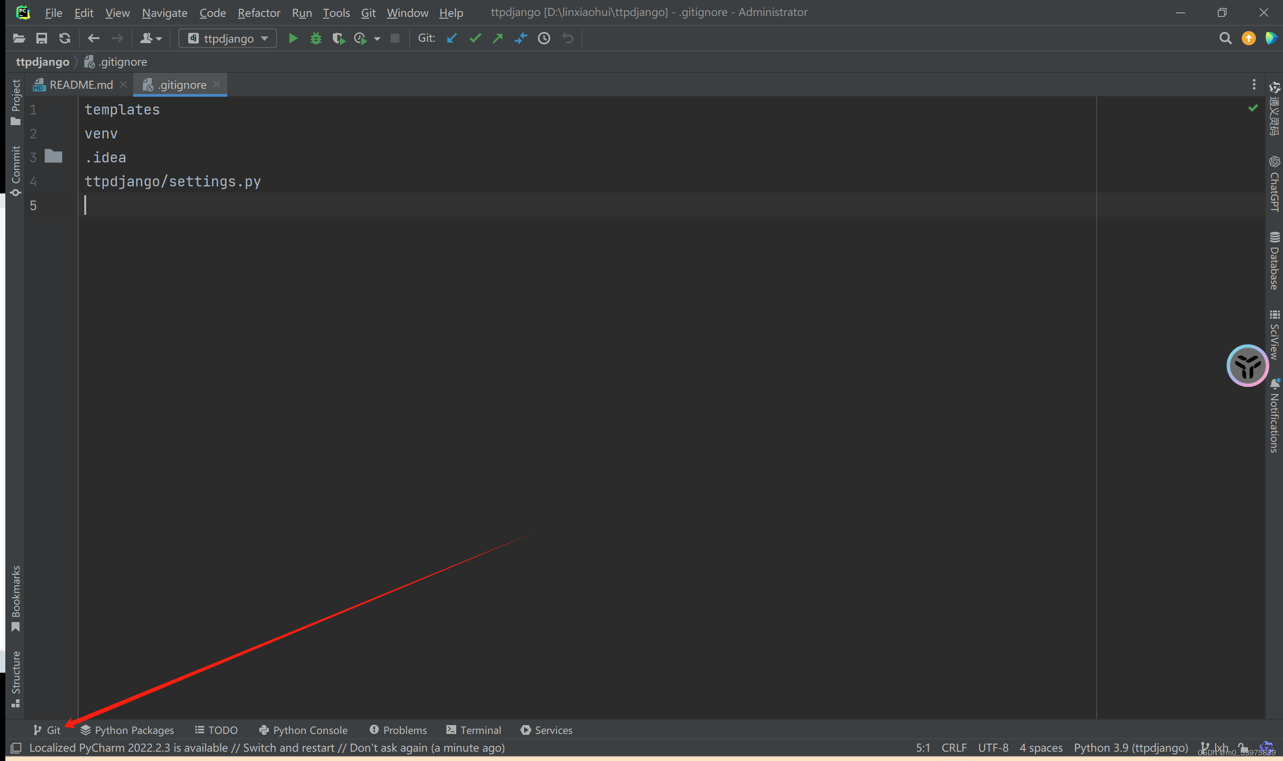The image size is (1283, 761).
Task: Open the Git tool window button
Action: coord(47,730)
